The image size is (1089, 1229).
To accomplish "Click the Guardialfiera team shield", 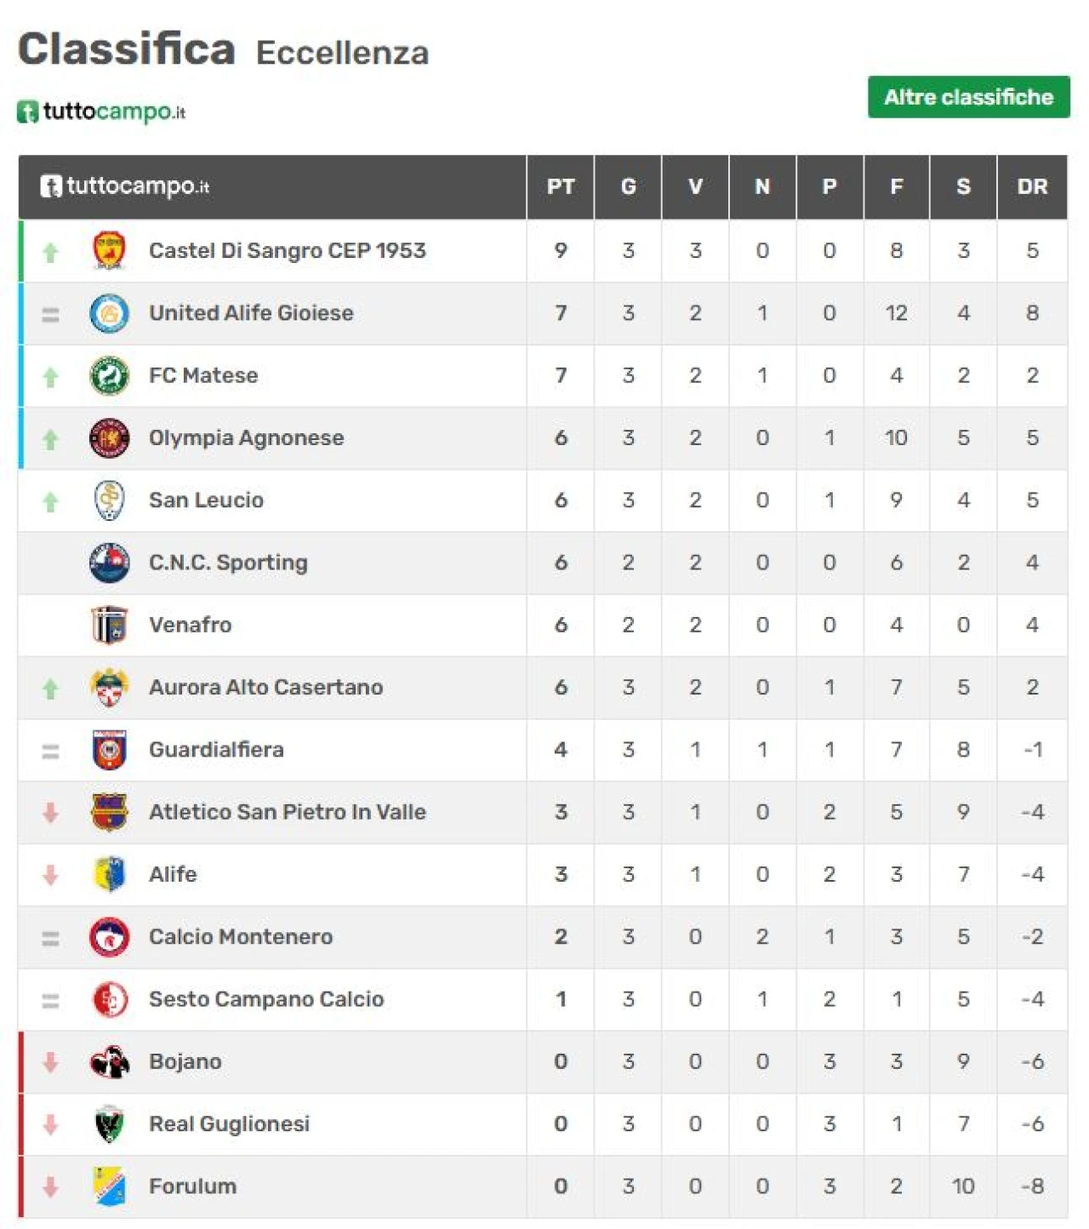I will [x=109, y=750].
